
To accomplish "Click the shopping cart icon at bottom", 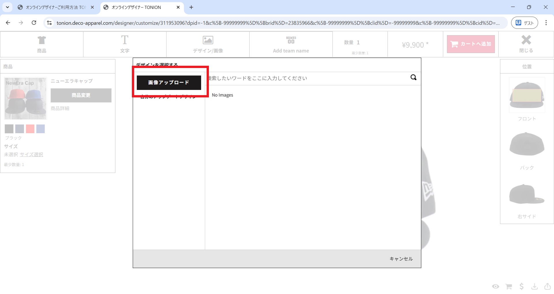I will pyautogui.click(x=509, y=286).
